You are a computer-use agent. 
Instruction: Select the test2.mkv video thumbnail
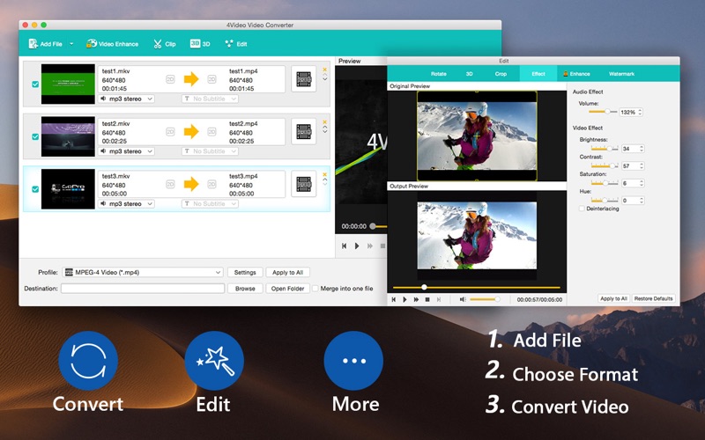tap(68, 136)
